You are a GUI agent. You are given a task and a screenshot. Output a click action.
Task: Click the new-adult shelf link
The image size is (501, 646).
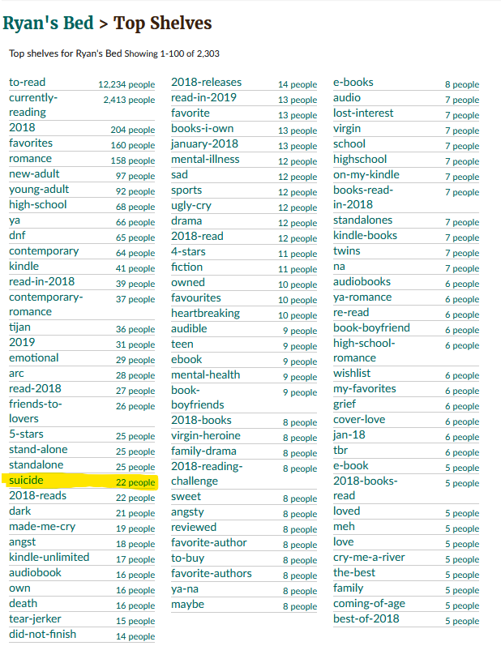[34, 174]
